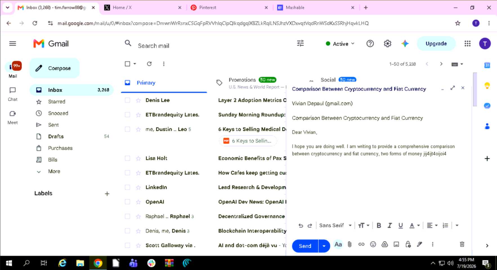Star the Scott Galloway email
Image resolution: width=497 pixels, height=270 pixels.
[x=138, y=245]
